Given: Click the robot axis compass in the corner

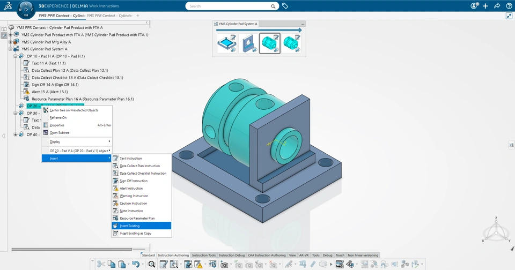Looking at the screenshot, I should [496, 231].
